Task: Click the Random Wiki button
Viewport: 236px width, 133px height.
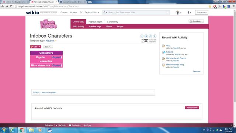Action: pyautogui.click(x=192, y=108)
